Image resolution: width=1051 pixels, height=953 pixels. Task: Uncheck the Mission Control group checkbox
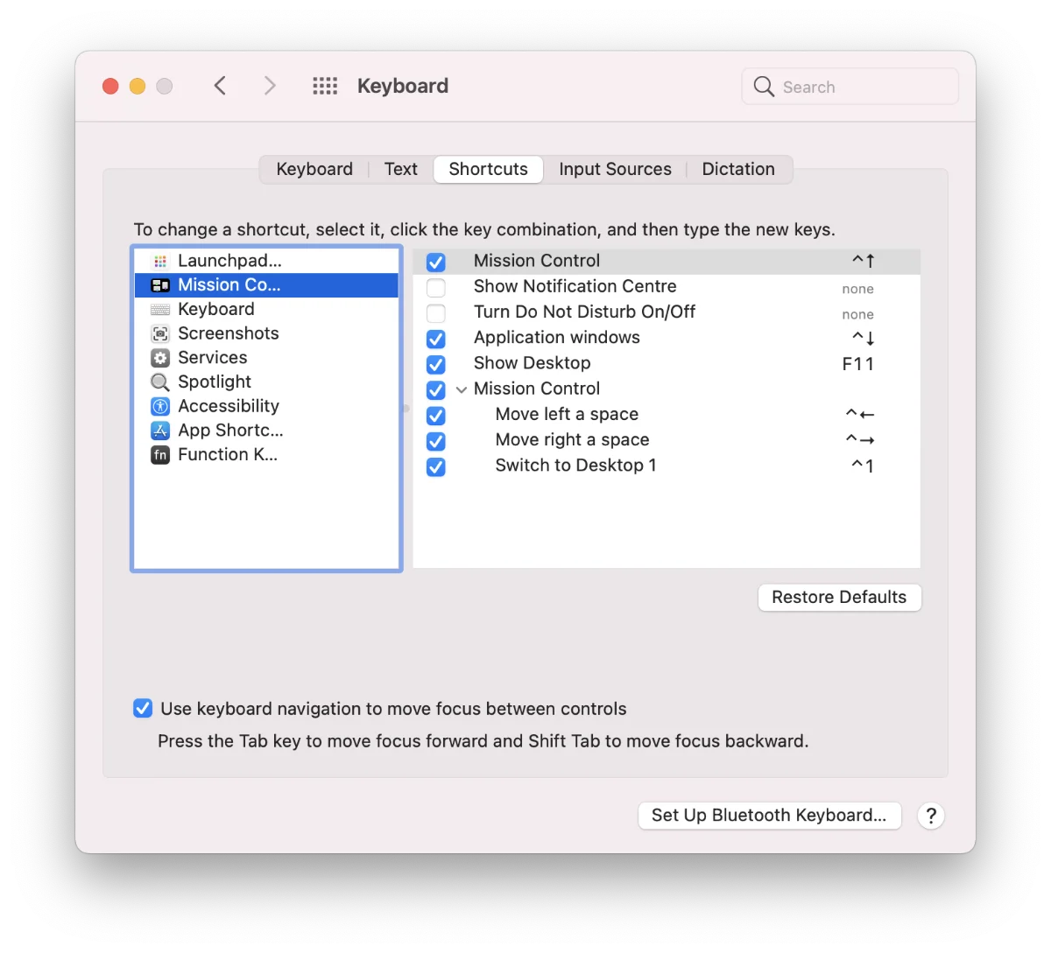[436, 389]
